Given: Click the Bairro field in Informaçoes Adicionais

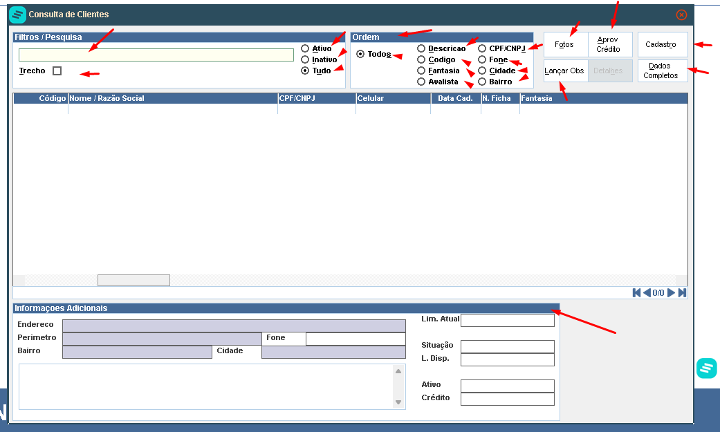Looking at the screenshot, I should (137, 352).
